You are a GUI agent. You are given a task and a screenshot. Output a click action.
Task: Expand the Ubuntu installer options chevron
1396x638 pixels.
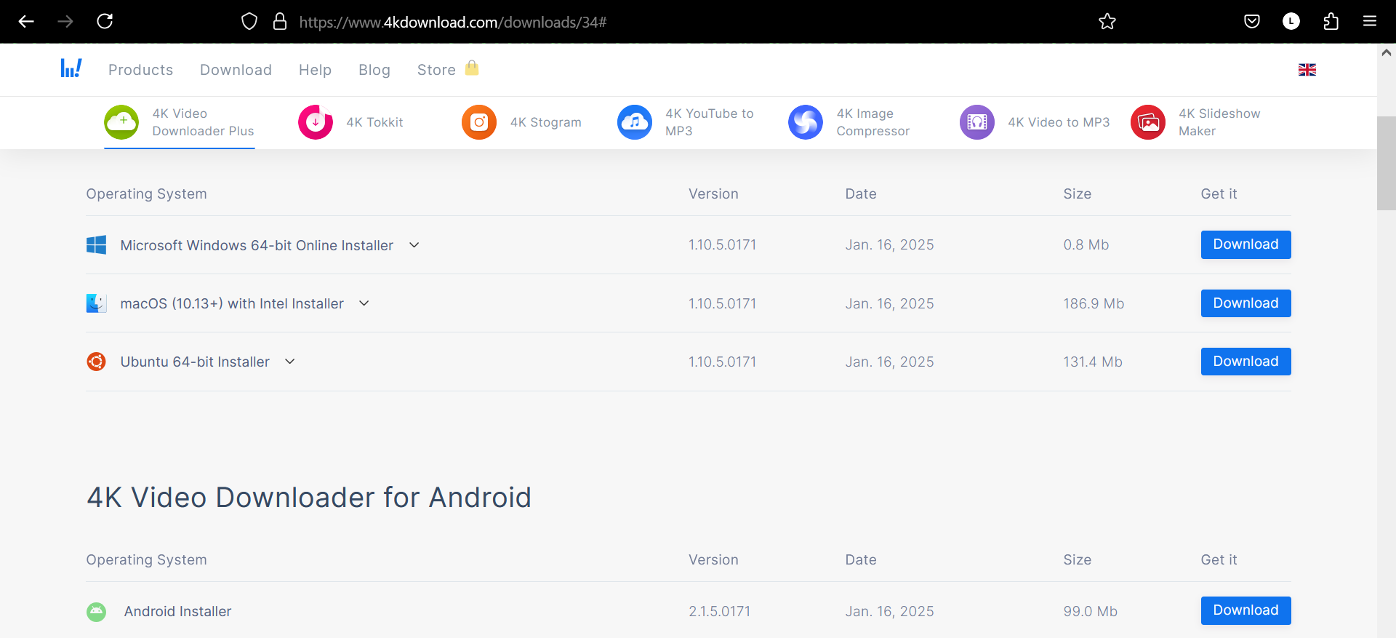pyautogui.click(x=290, y=362)
